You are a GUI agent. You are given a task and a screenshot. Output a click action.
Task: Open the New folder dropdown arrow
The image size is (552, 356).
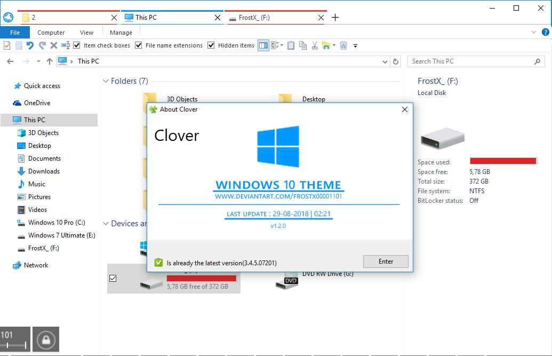334,45
